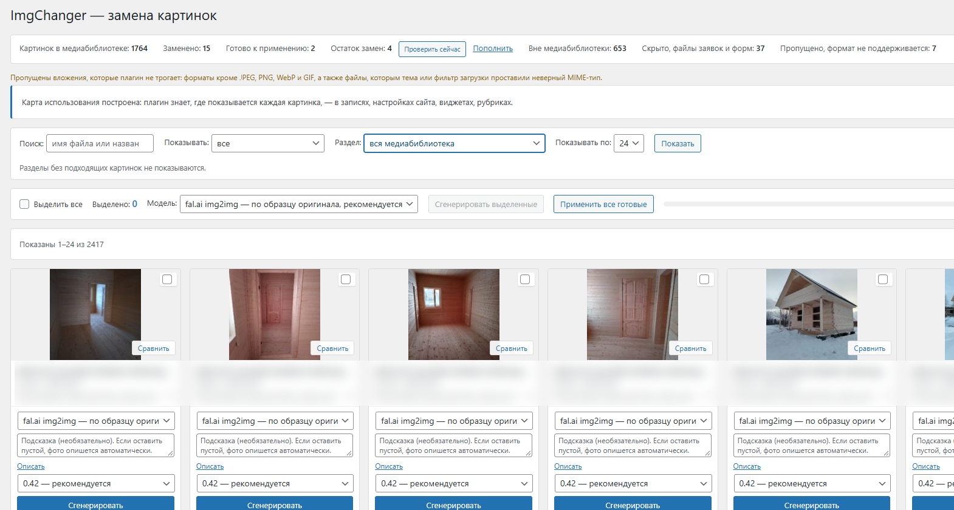Tick the "Выделить все" checkbox
This screenshot has height=510, width=954.
24,204
